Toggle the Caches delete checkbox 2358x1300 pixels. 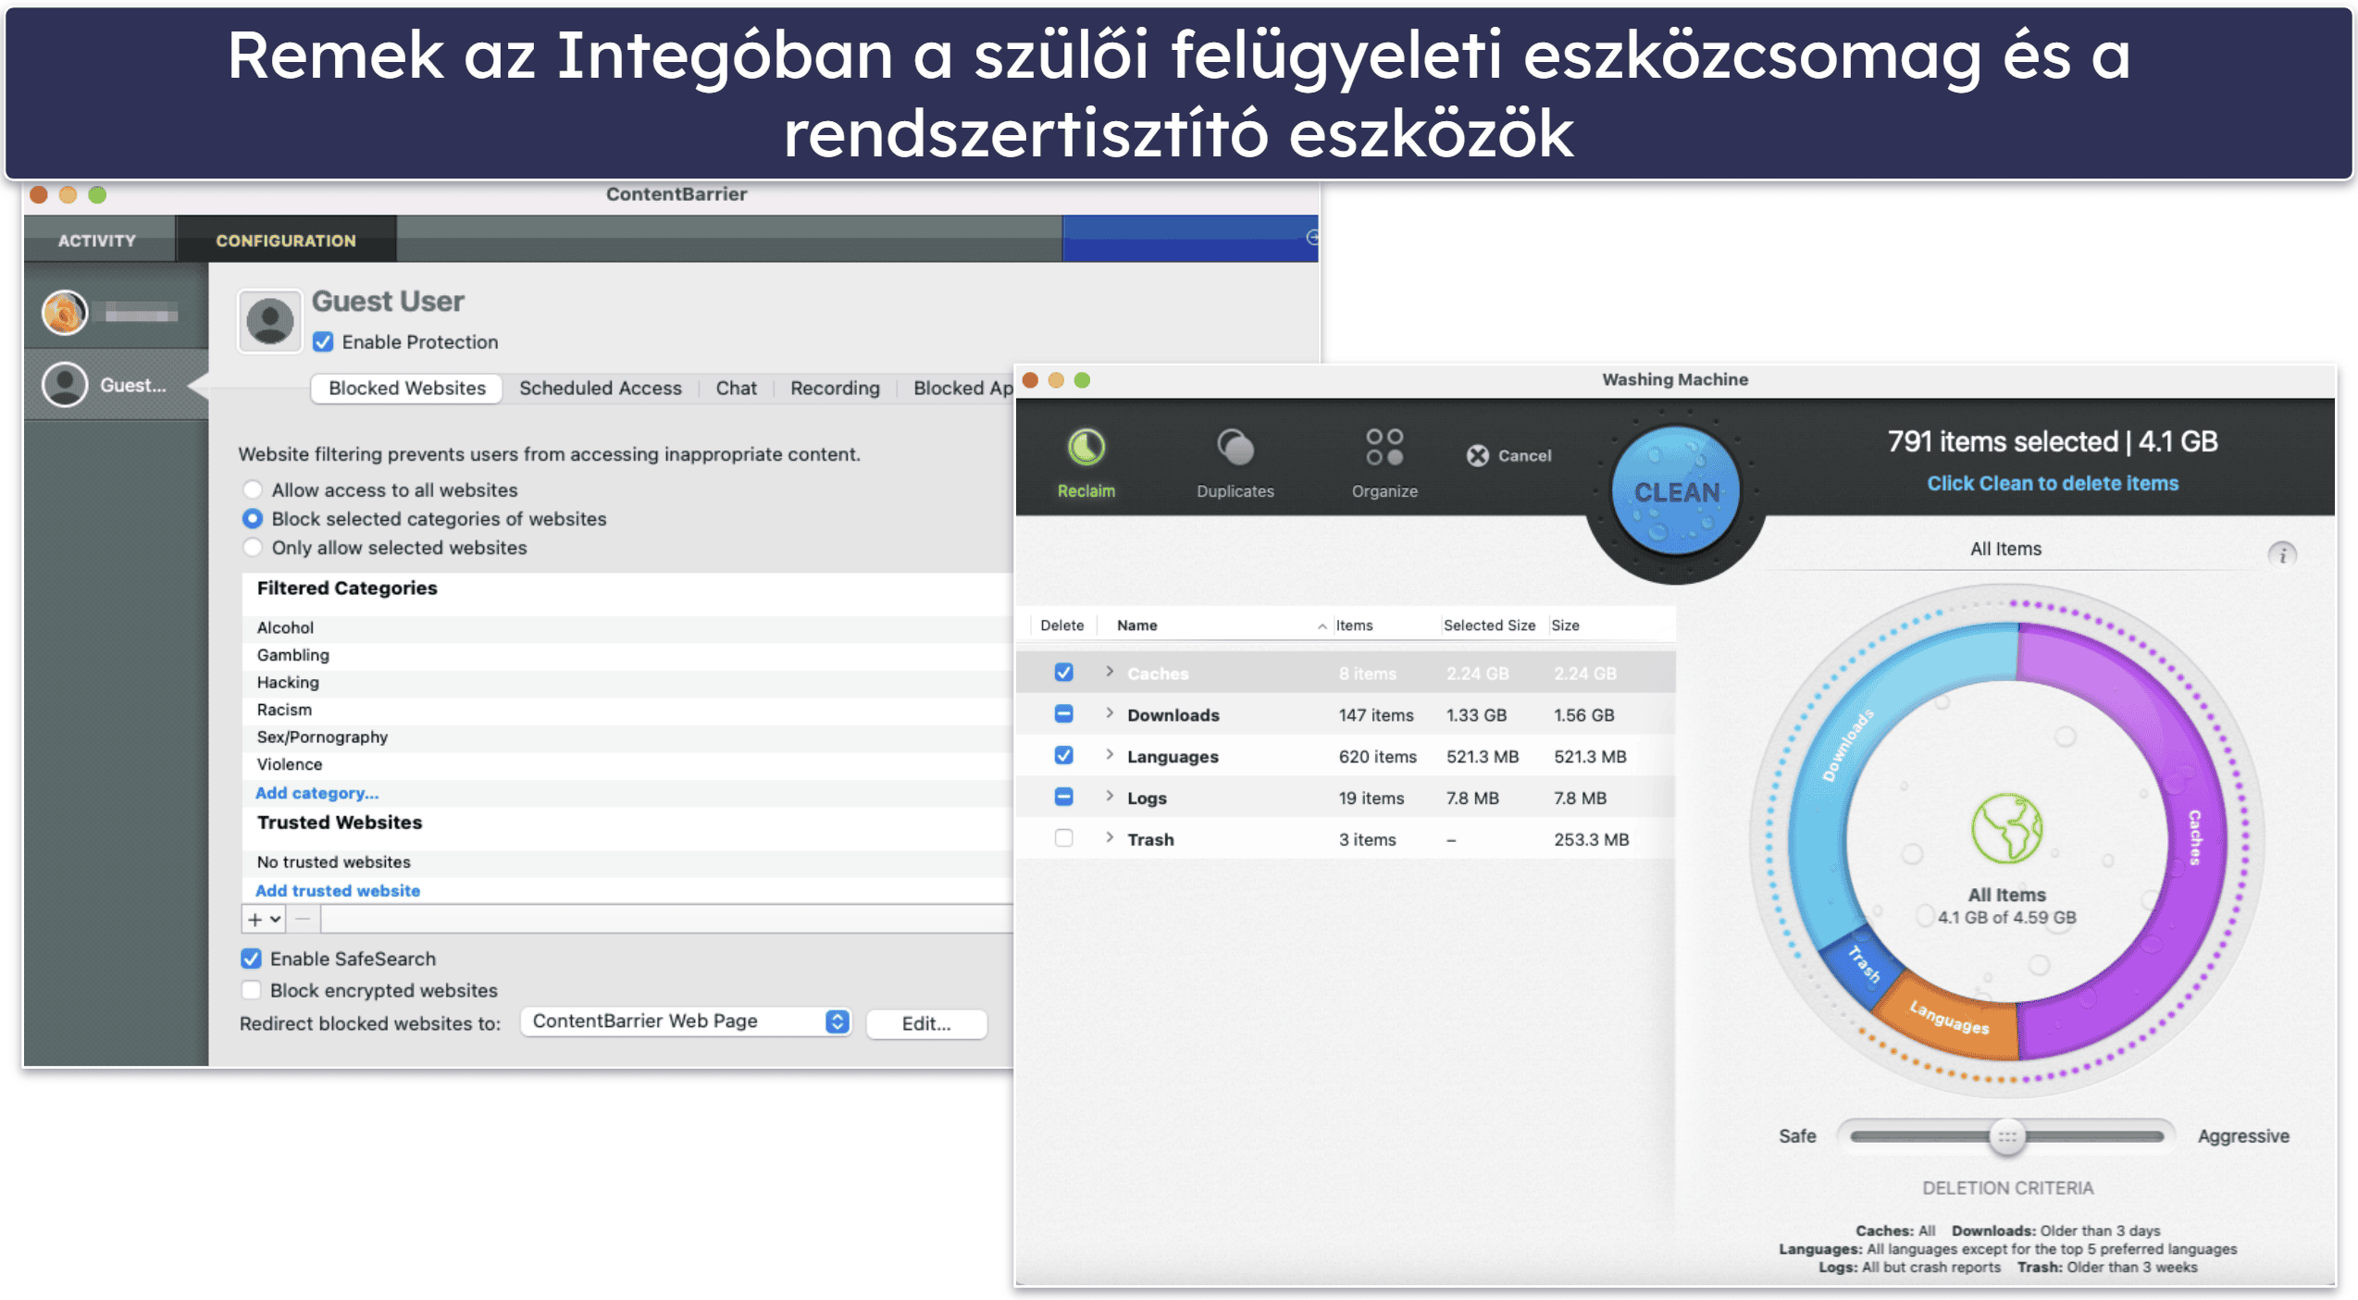1063,673
